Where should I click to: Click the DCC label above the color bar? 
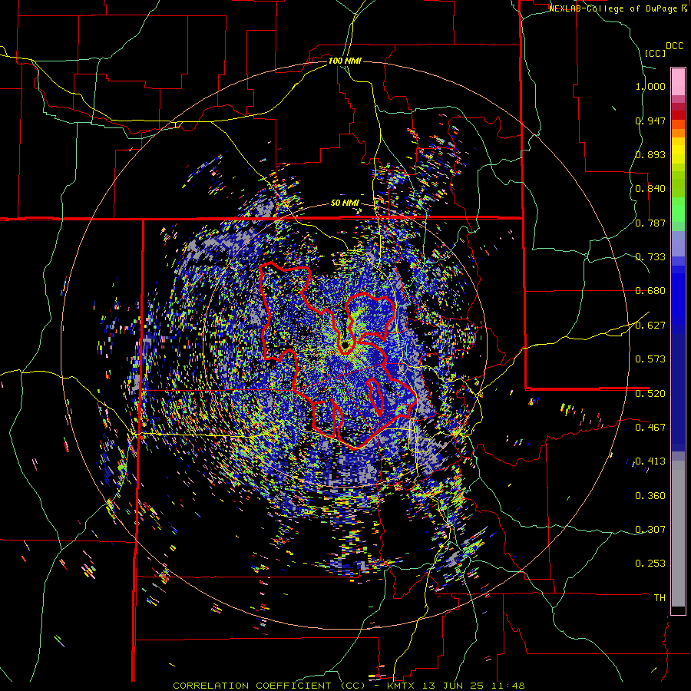coord(675,46)
